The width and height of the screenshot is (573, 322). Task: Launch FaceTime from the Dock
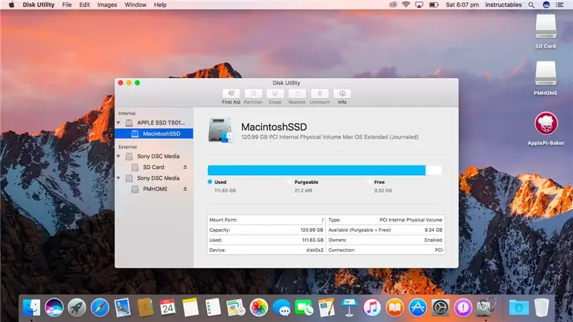pos(304,308)
